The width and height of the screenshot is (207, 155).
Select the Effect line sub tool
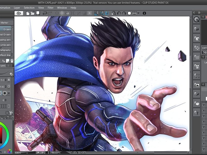click(6, 55)
